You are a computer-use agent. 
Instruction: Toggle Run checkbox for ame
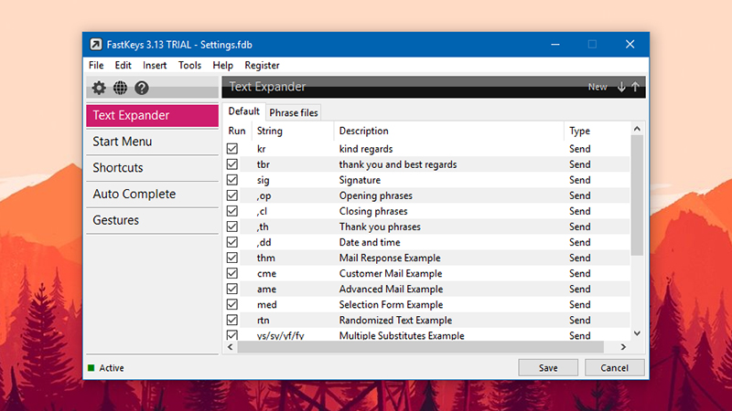click(232, 289)
